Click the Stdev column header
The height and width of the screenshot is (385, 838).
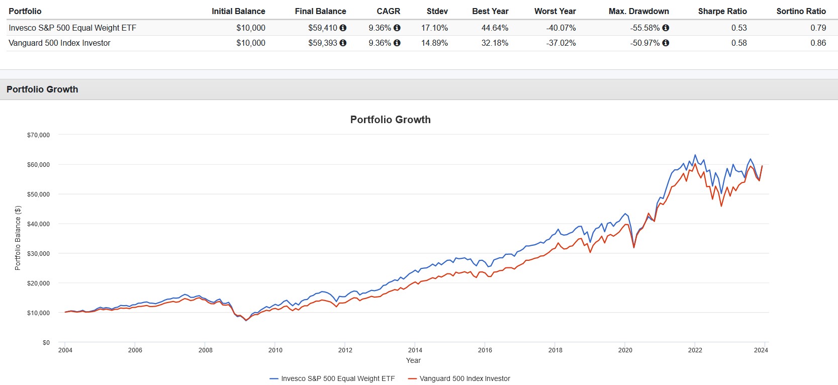point(437,11)
